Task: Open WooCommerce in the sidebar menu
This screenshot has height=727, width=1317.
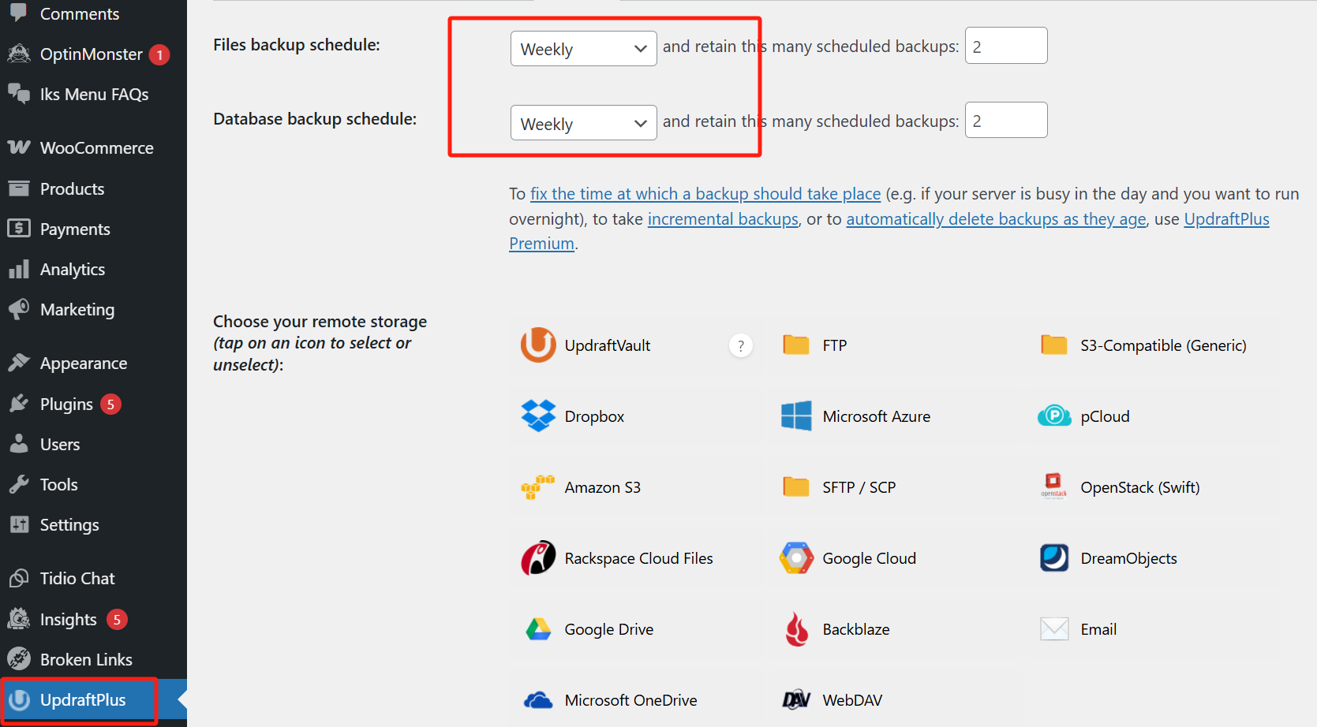Action: tap(96, 148)
